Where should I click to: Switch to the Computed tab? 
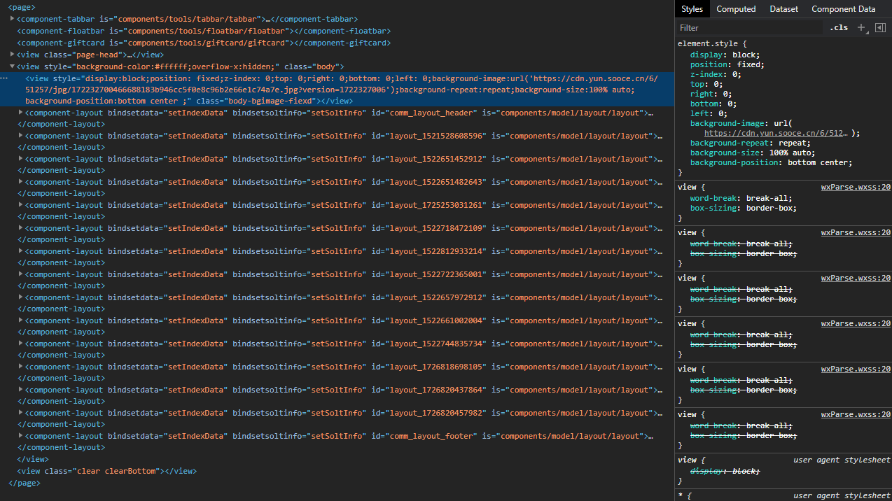[736, 9]
